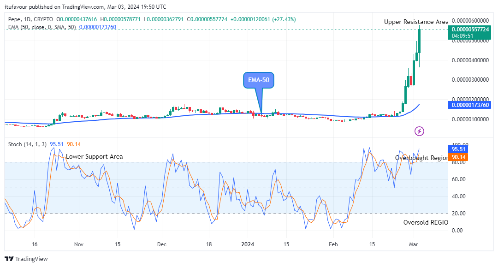The width and height of the screenshot is (498, 267).
Task: Click the '18' date label on time axis
Action: coord(209,244)
